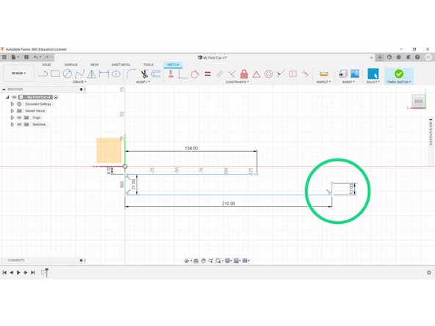Screen dimensions: 435x326
Task: Expand the Named Views node
Action: 12,111
